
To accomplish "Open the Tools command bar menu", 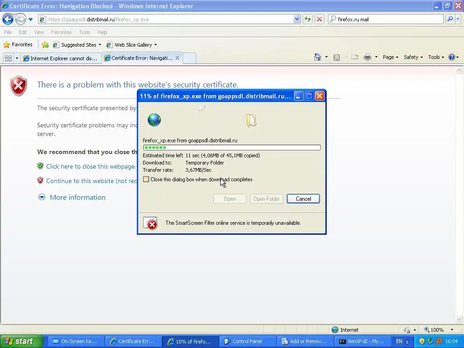I will pos(436,57).
